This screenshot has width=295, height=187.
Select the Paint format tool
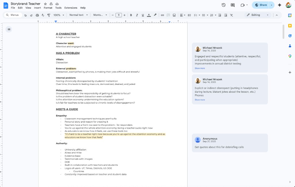pos(48,15)
